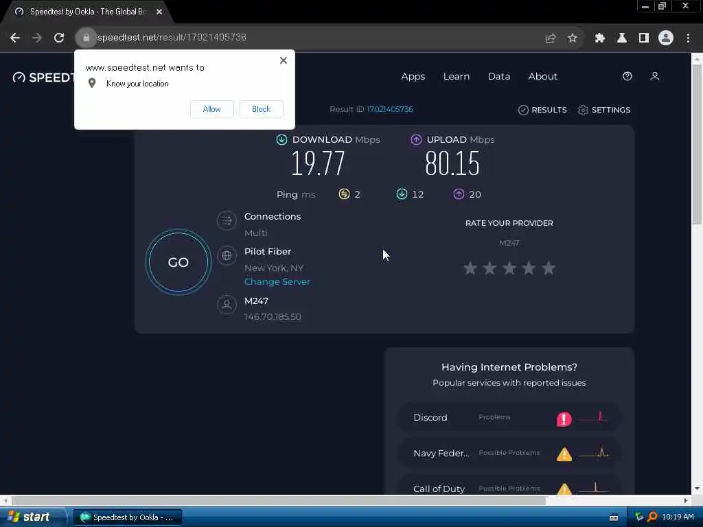
Task: Click the Speedtest logo
Action: pos(43,78)
